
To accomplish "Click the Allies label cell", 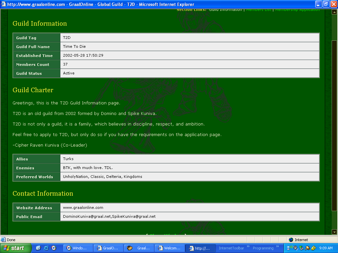I will (37, 159).
